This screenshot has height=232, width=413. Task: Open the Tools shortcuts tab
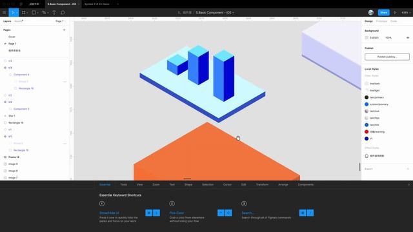coord(123,185)
